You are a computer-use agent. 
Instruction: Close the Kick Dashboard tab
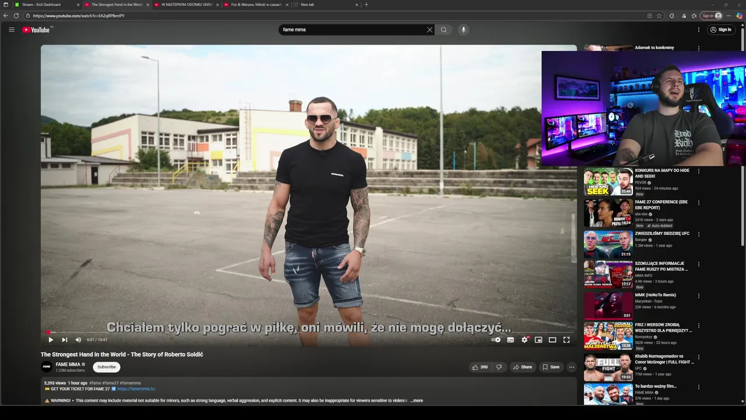(78, 5)
